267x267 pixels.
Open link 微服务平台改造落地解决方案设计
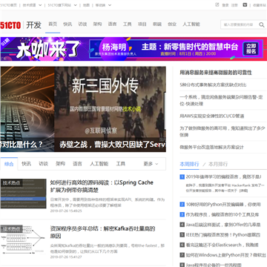coord(211,147)
